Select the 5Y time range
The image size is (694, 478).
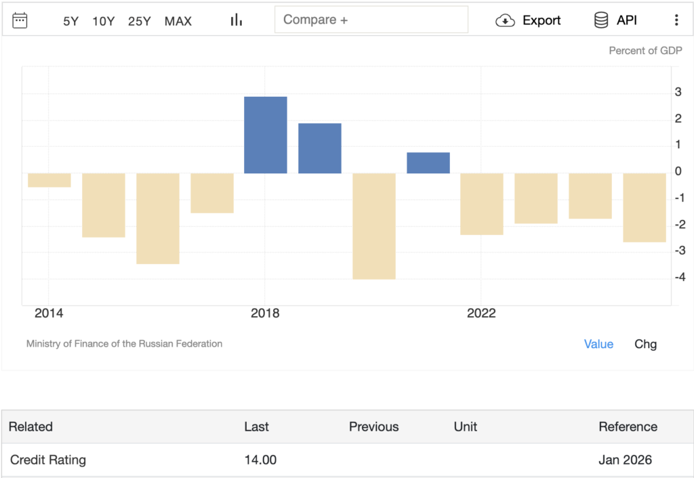tap(71, 21)
